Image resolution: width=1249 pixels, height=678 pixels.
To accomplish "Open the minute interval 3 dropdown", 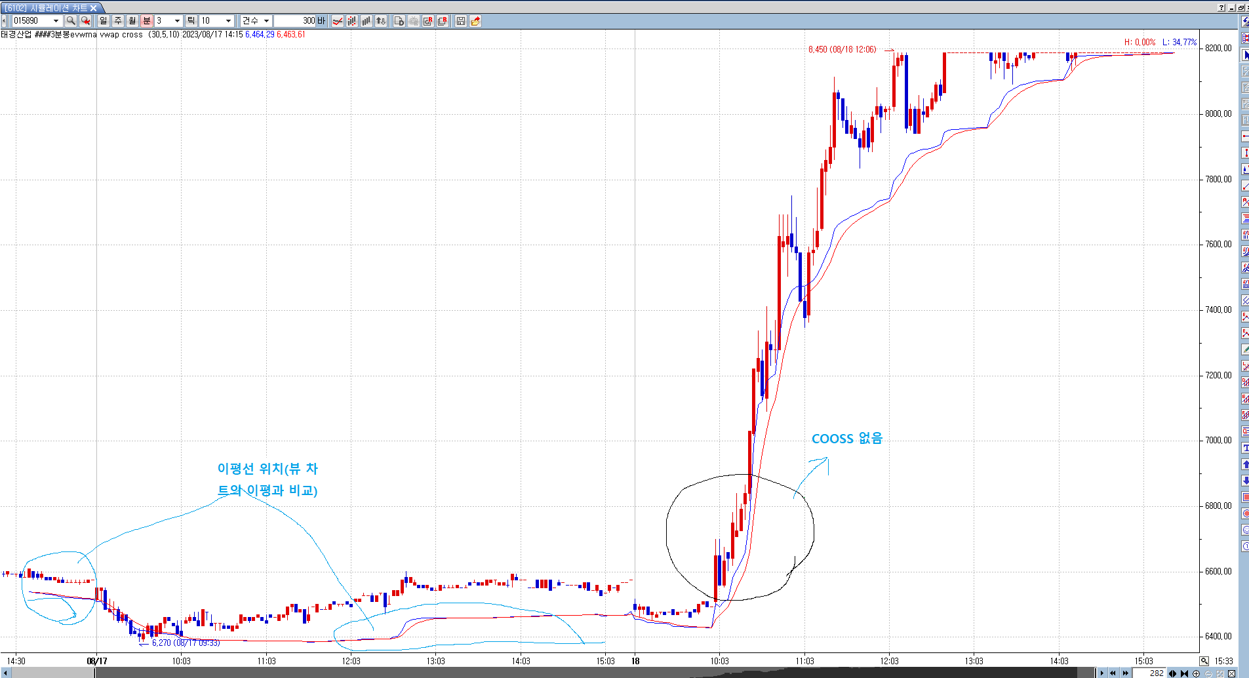I will coord(177,21).
